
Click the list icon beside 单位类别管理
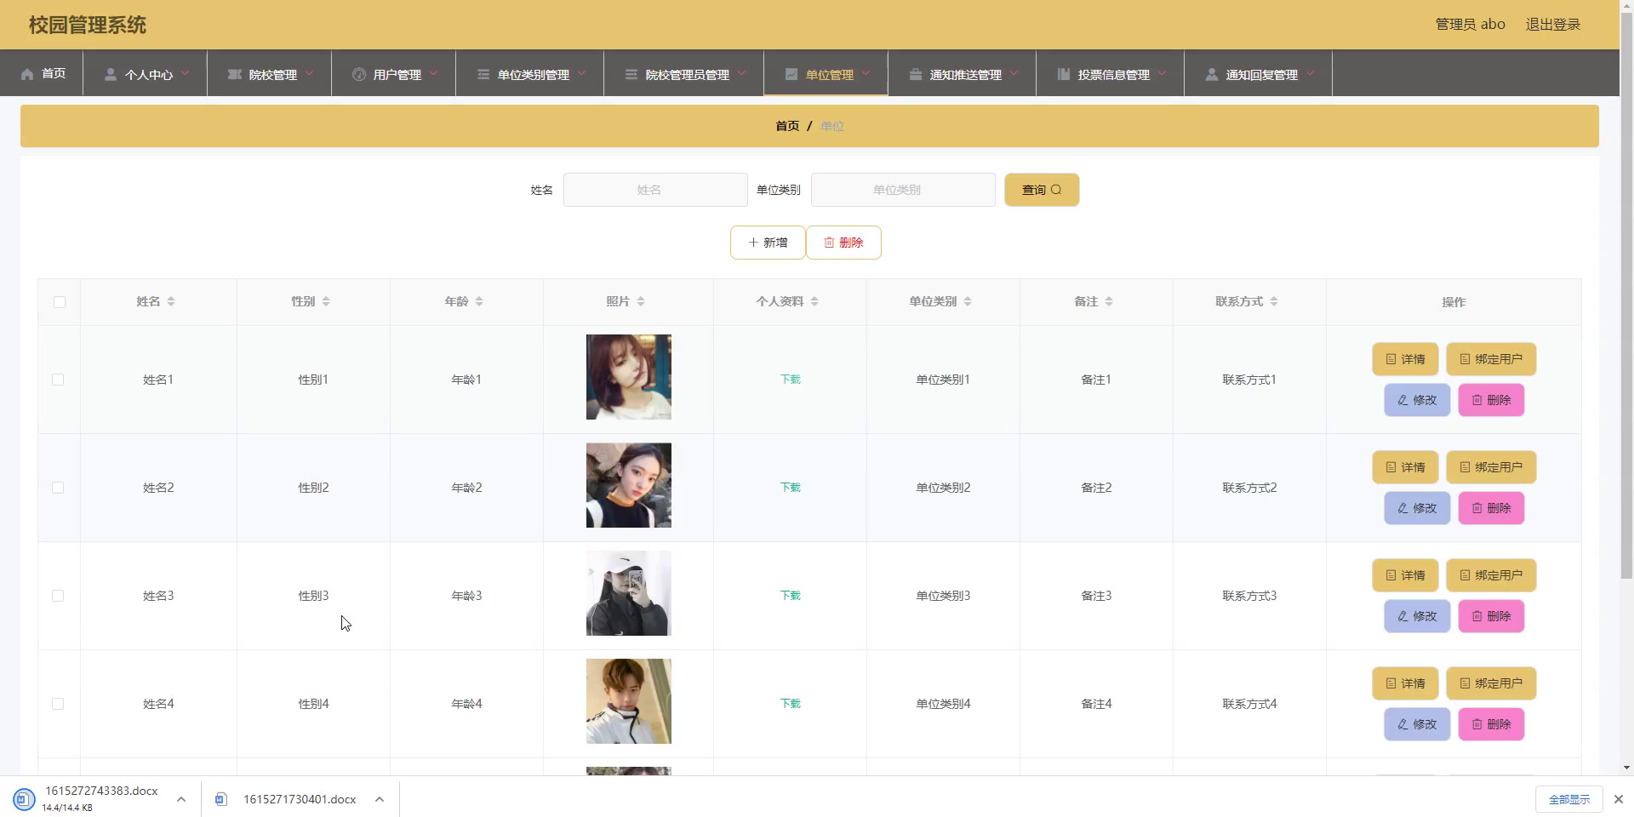(483, 75)
